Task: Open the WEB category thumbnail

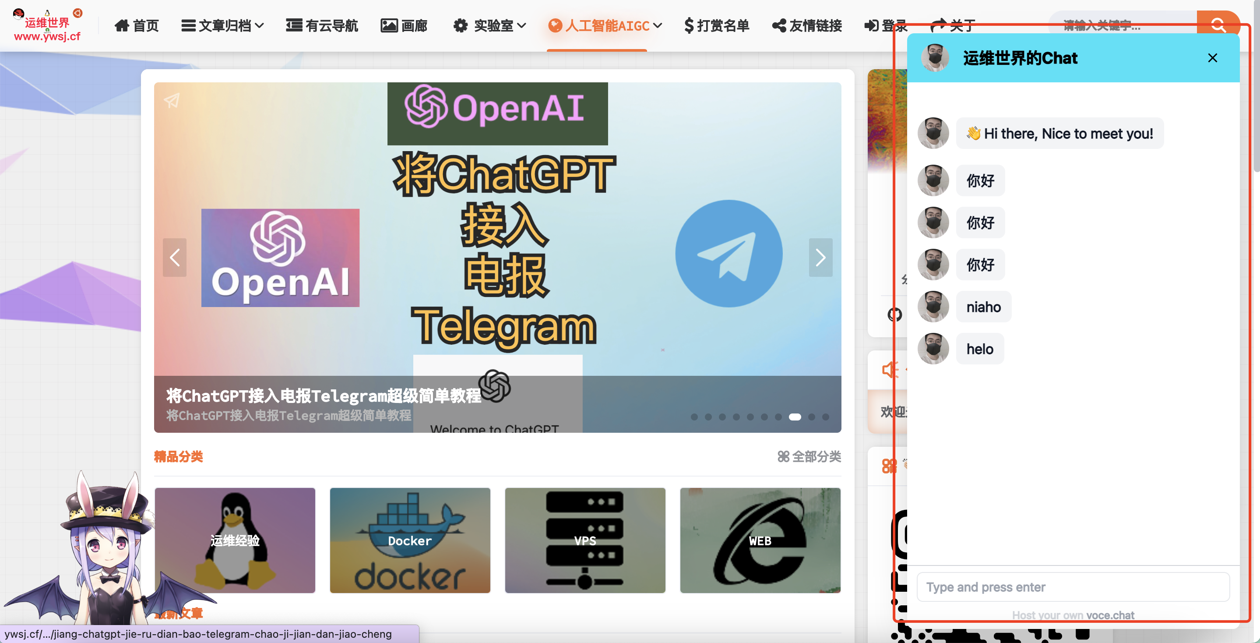Action: point(760,540)
